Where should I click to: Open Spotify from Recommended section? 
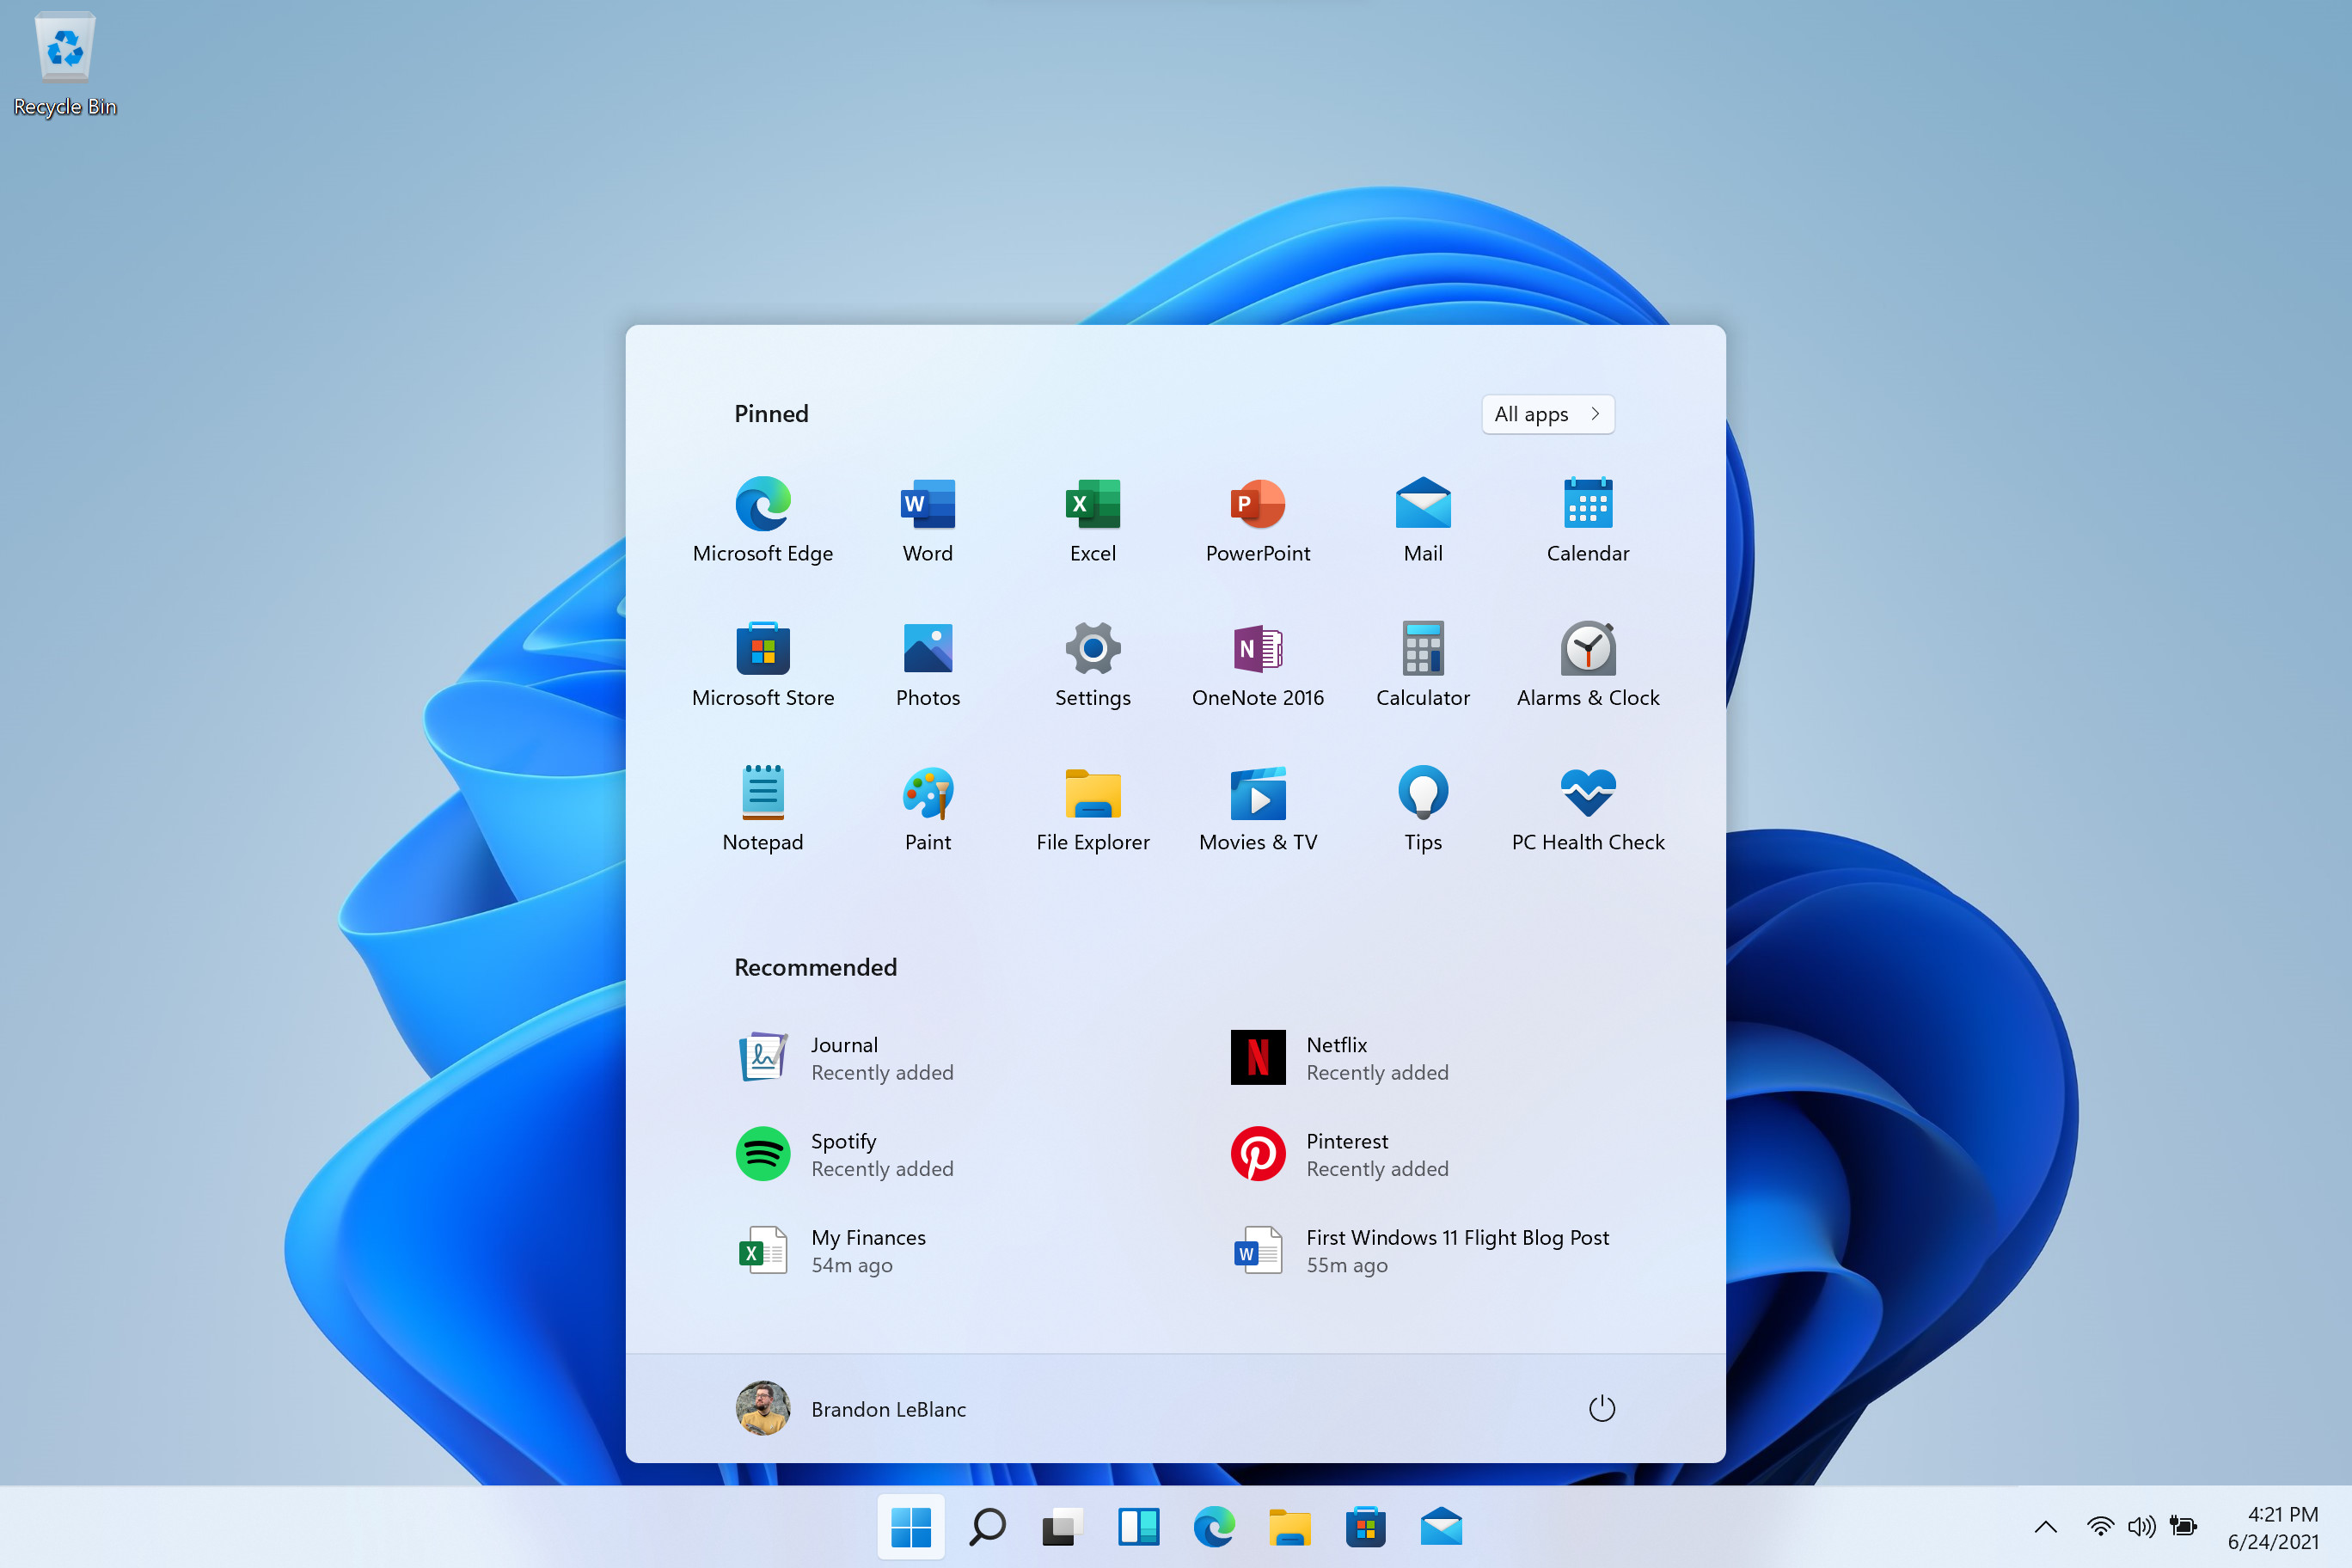(x=842, y=1154)
